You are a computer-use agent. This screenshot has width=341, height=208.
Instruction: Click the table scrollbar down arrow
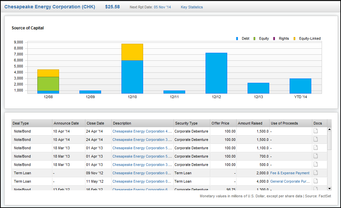tap(329, 188)
